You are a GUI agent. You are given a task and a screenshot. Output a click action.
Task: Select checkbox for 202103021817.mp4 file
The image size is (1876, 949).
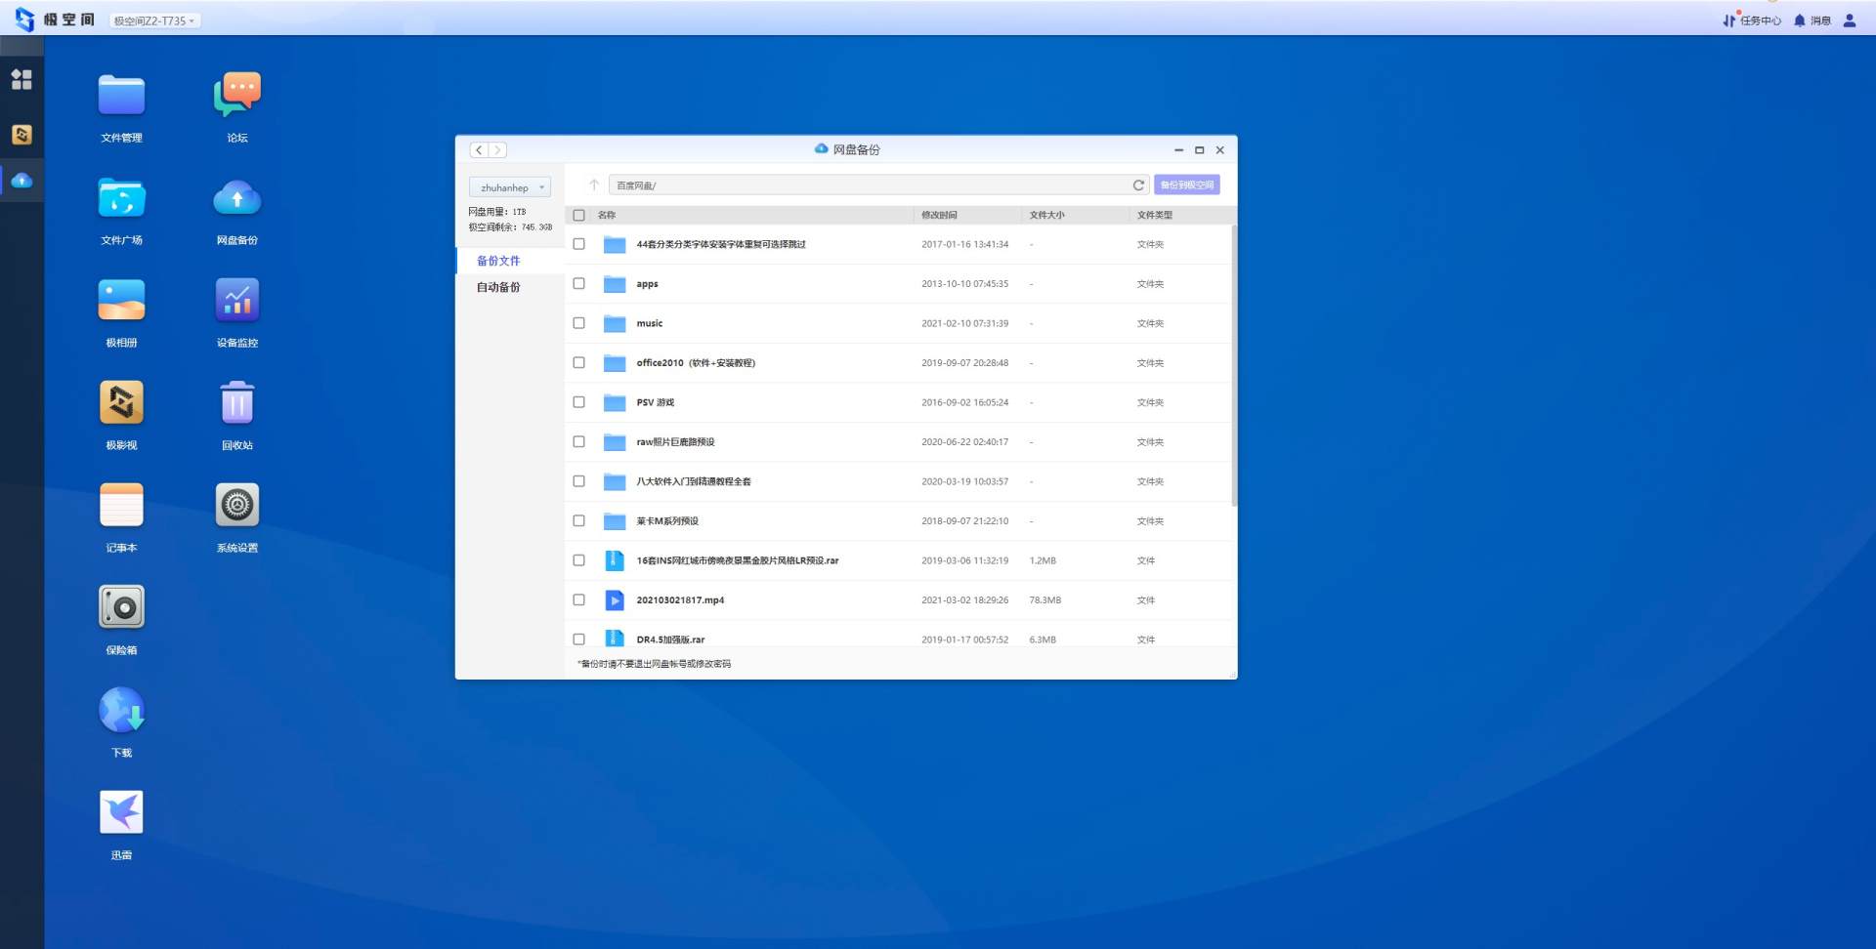pyautogui.click(x=578, y=600)
